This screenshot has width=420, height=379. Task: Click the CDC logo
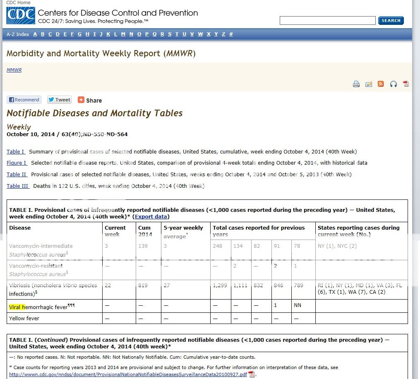pos(21,16)
